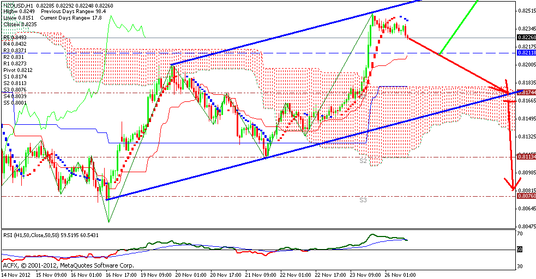Viewport: 536px width, 279px height.
Task: Click time axis label '20 Nov 17:00'
Action: click(226, 275)
